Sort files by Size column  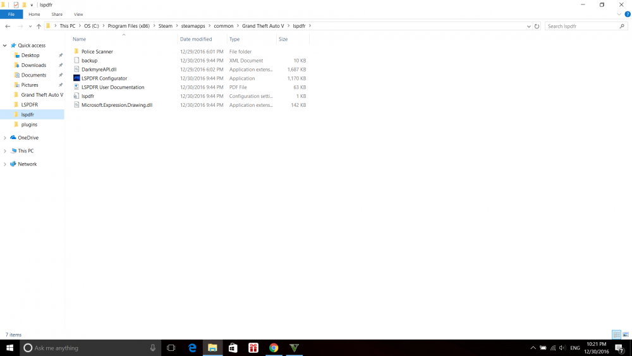pos(283,39)
